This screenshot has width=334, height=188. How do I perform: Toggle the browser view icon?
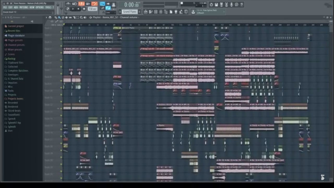point(166,12)
